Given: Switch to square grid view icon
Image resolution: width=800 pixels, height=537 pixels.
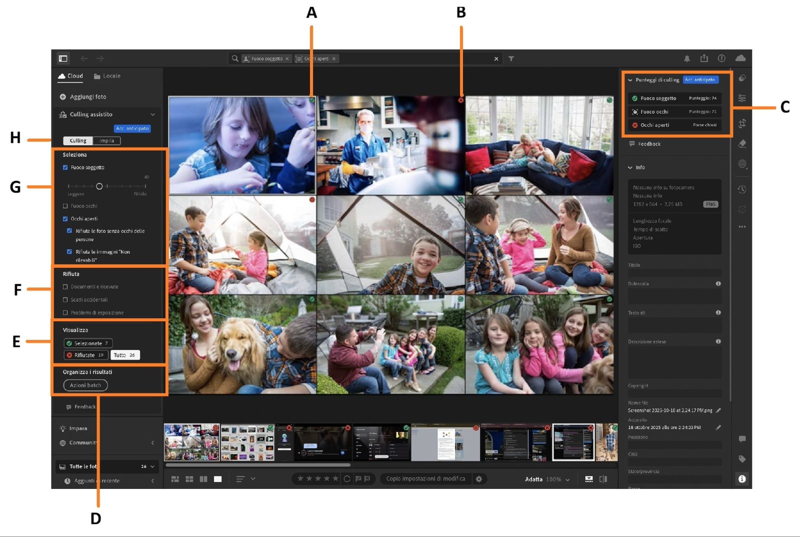Looking at the screenshot, I should click(189, 479).
